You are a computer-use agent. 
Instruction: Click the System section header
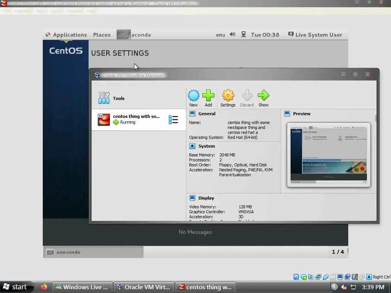pyautogui.click(x=207, y=146)
